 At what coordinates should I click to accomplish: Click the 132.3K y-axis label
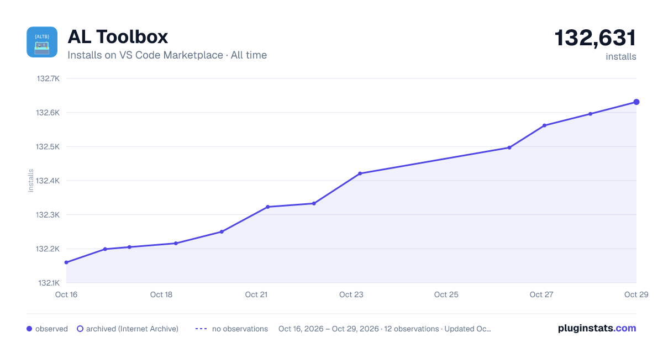48,215
